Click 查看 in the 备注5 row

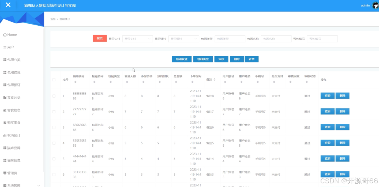(328, 143)
